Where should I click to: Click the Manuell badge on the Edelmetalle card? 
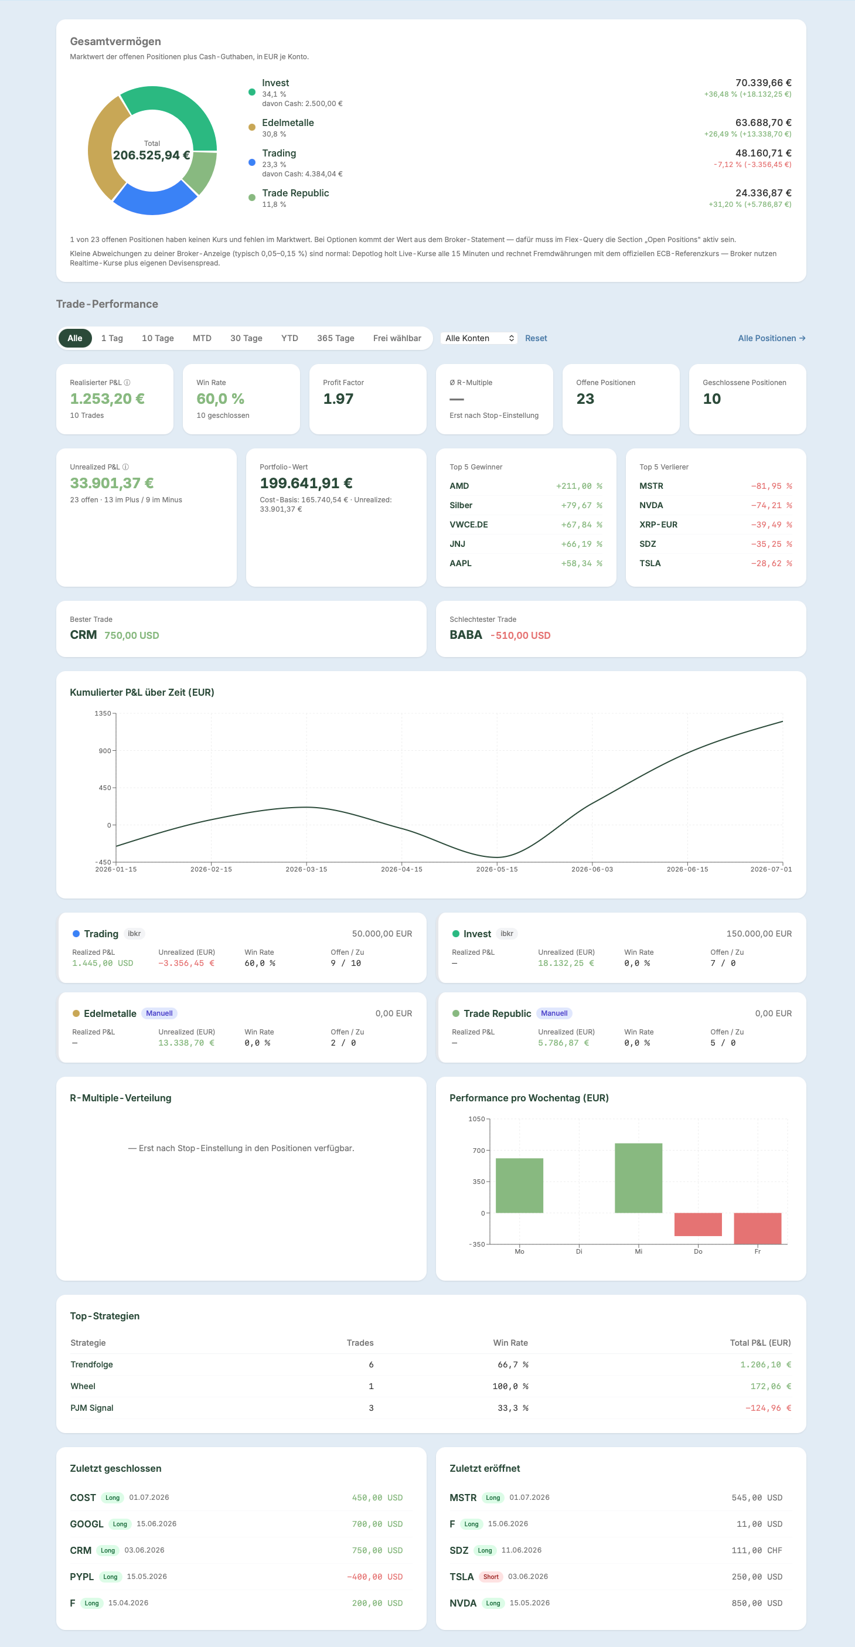pos(159,1013)
